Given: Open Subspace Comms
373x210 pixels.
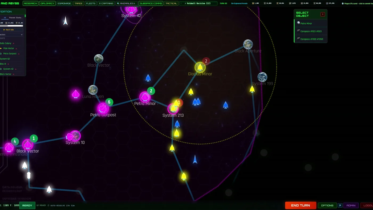Looking at the screenshot, I should click(x=151, y=3).
